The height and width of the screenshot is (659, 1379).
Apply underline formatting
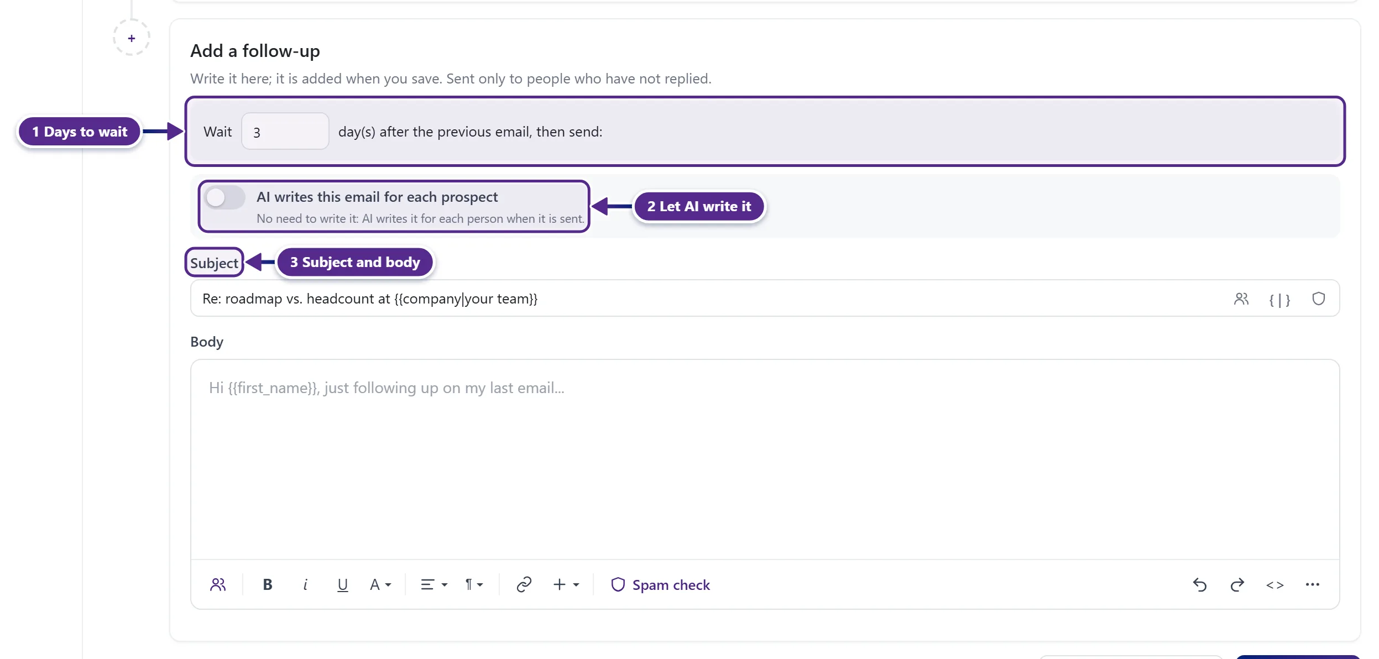click(x=343, y=585)
